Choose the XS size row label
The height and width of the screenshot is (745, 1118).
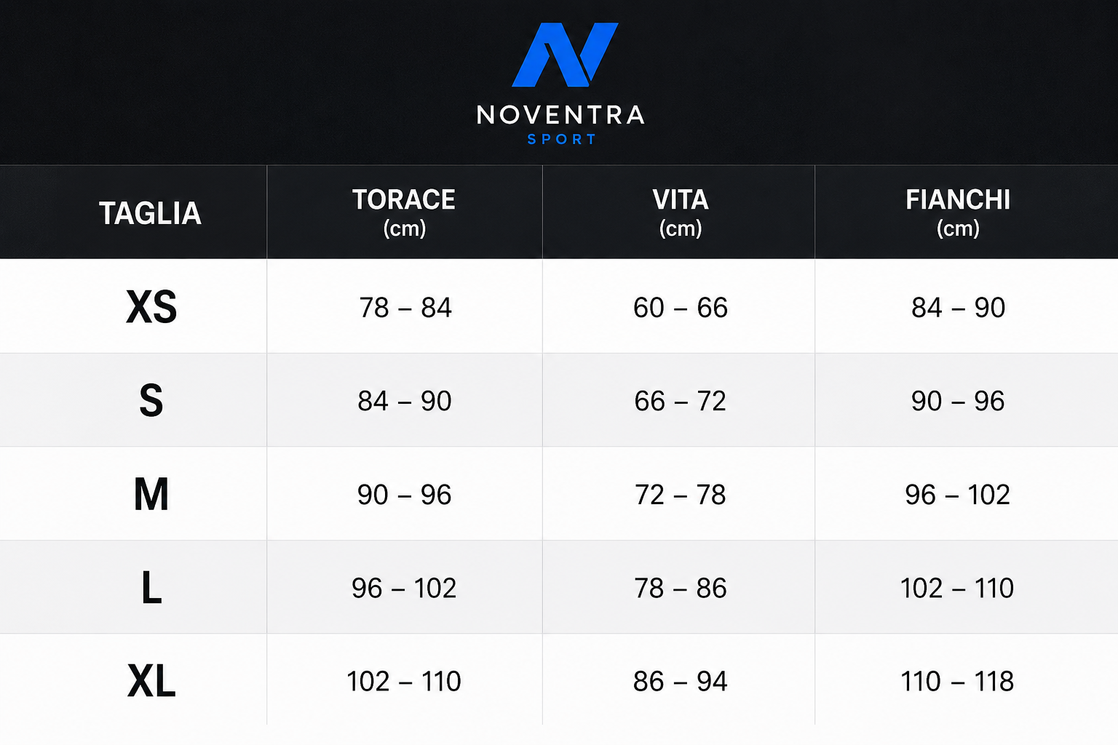pyautogui.click(x=151, y=307)
